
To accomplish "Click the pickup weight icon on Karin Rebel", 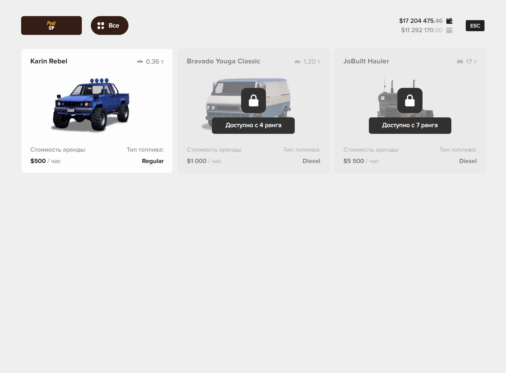I will tap(140, 62).
